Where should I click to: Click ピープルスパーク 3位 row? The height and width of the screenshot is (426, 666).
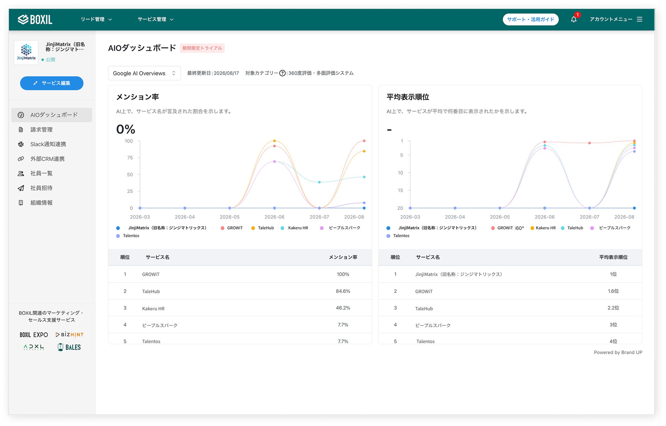(510, 325)
